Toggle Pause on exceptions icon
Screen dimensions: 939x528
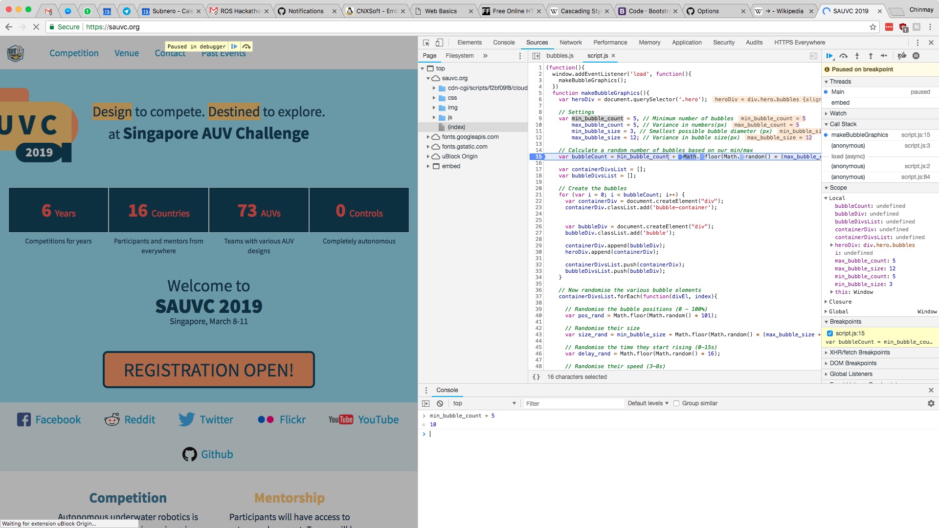[x=916, y=56]
